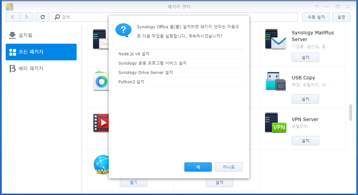This screenshot has width=358, height=195.
Task: Click the Node.js v8 설치 row
Action: (179, 54)
